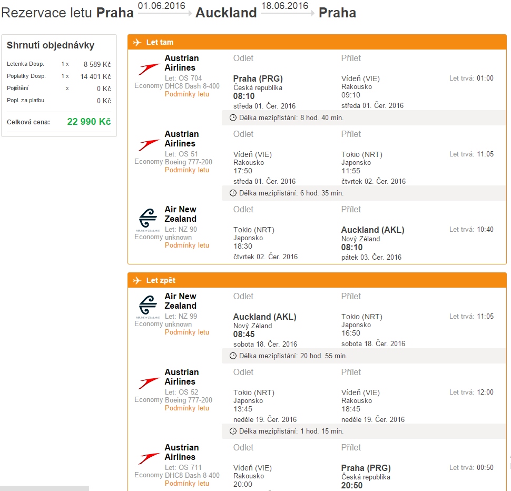Click Praha (PRG) arrival at 20:50
This screenshot has height=491, width=511.
click(x=366, y=468)
